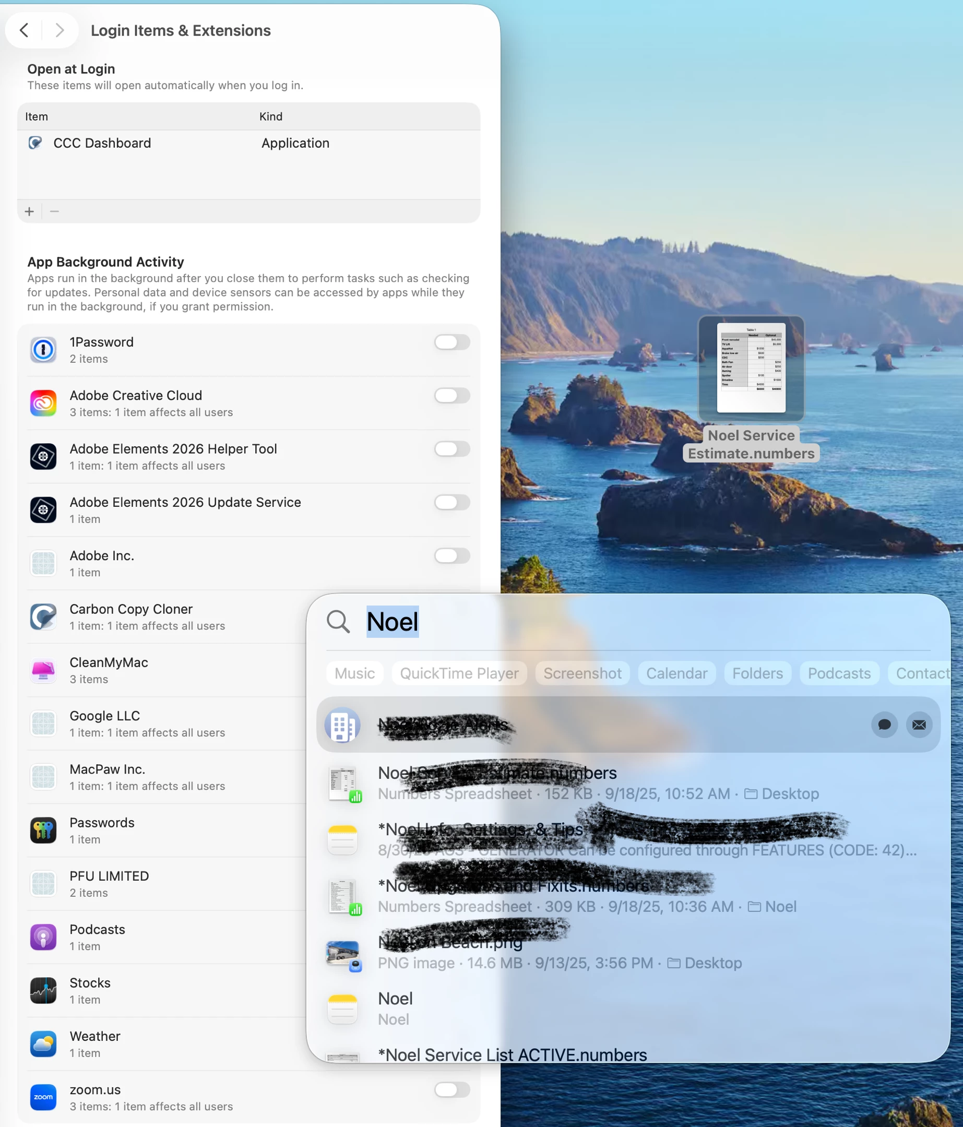Click the Passwords row label
The image size is (963, 1127).
click(x=102, y=822)
